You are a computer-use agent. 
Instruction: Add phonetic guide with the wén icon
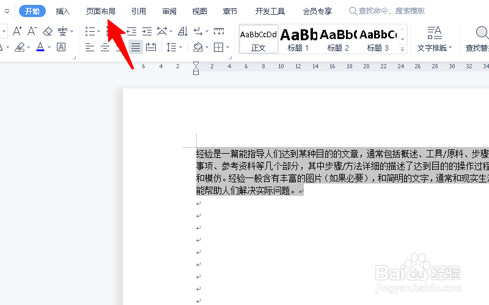[62, 31]
